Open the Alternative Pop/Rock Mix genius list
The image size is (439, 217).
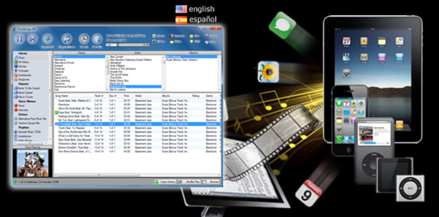(30, 119)
